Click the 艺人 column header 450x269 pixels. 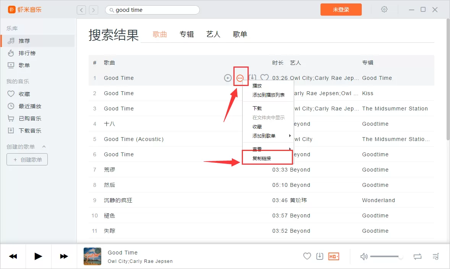coord(295,63)
